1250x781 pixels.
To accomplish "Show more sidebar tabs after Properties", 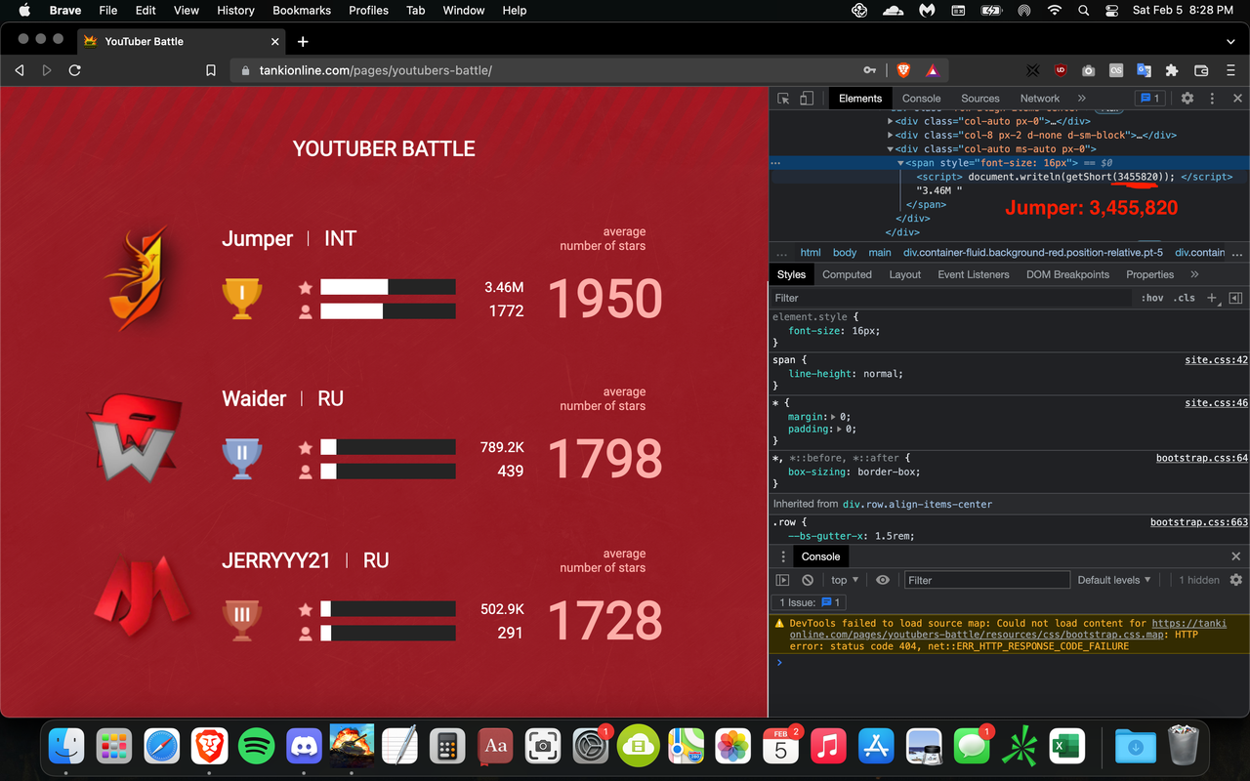I will (x=1193, y=274).
